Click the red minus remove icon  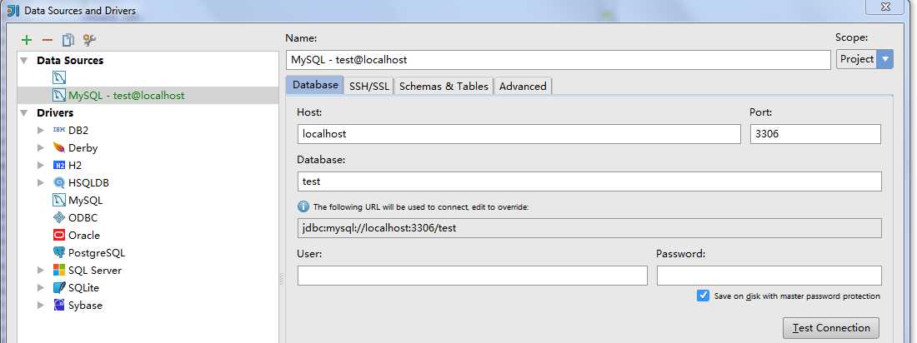pos(48,40)
